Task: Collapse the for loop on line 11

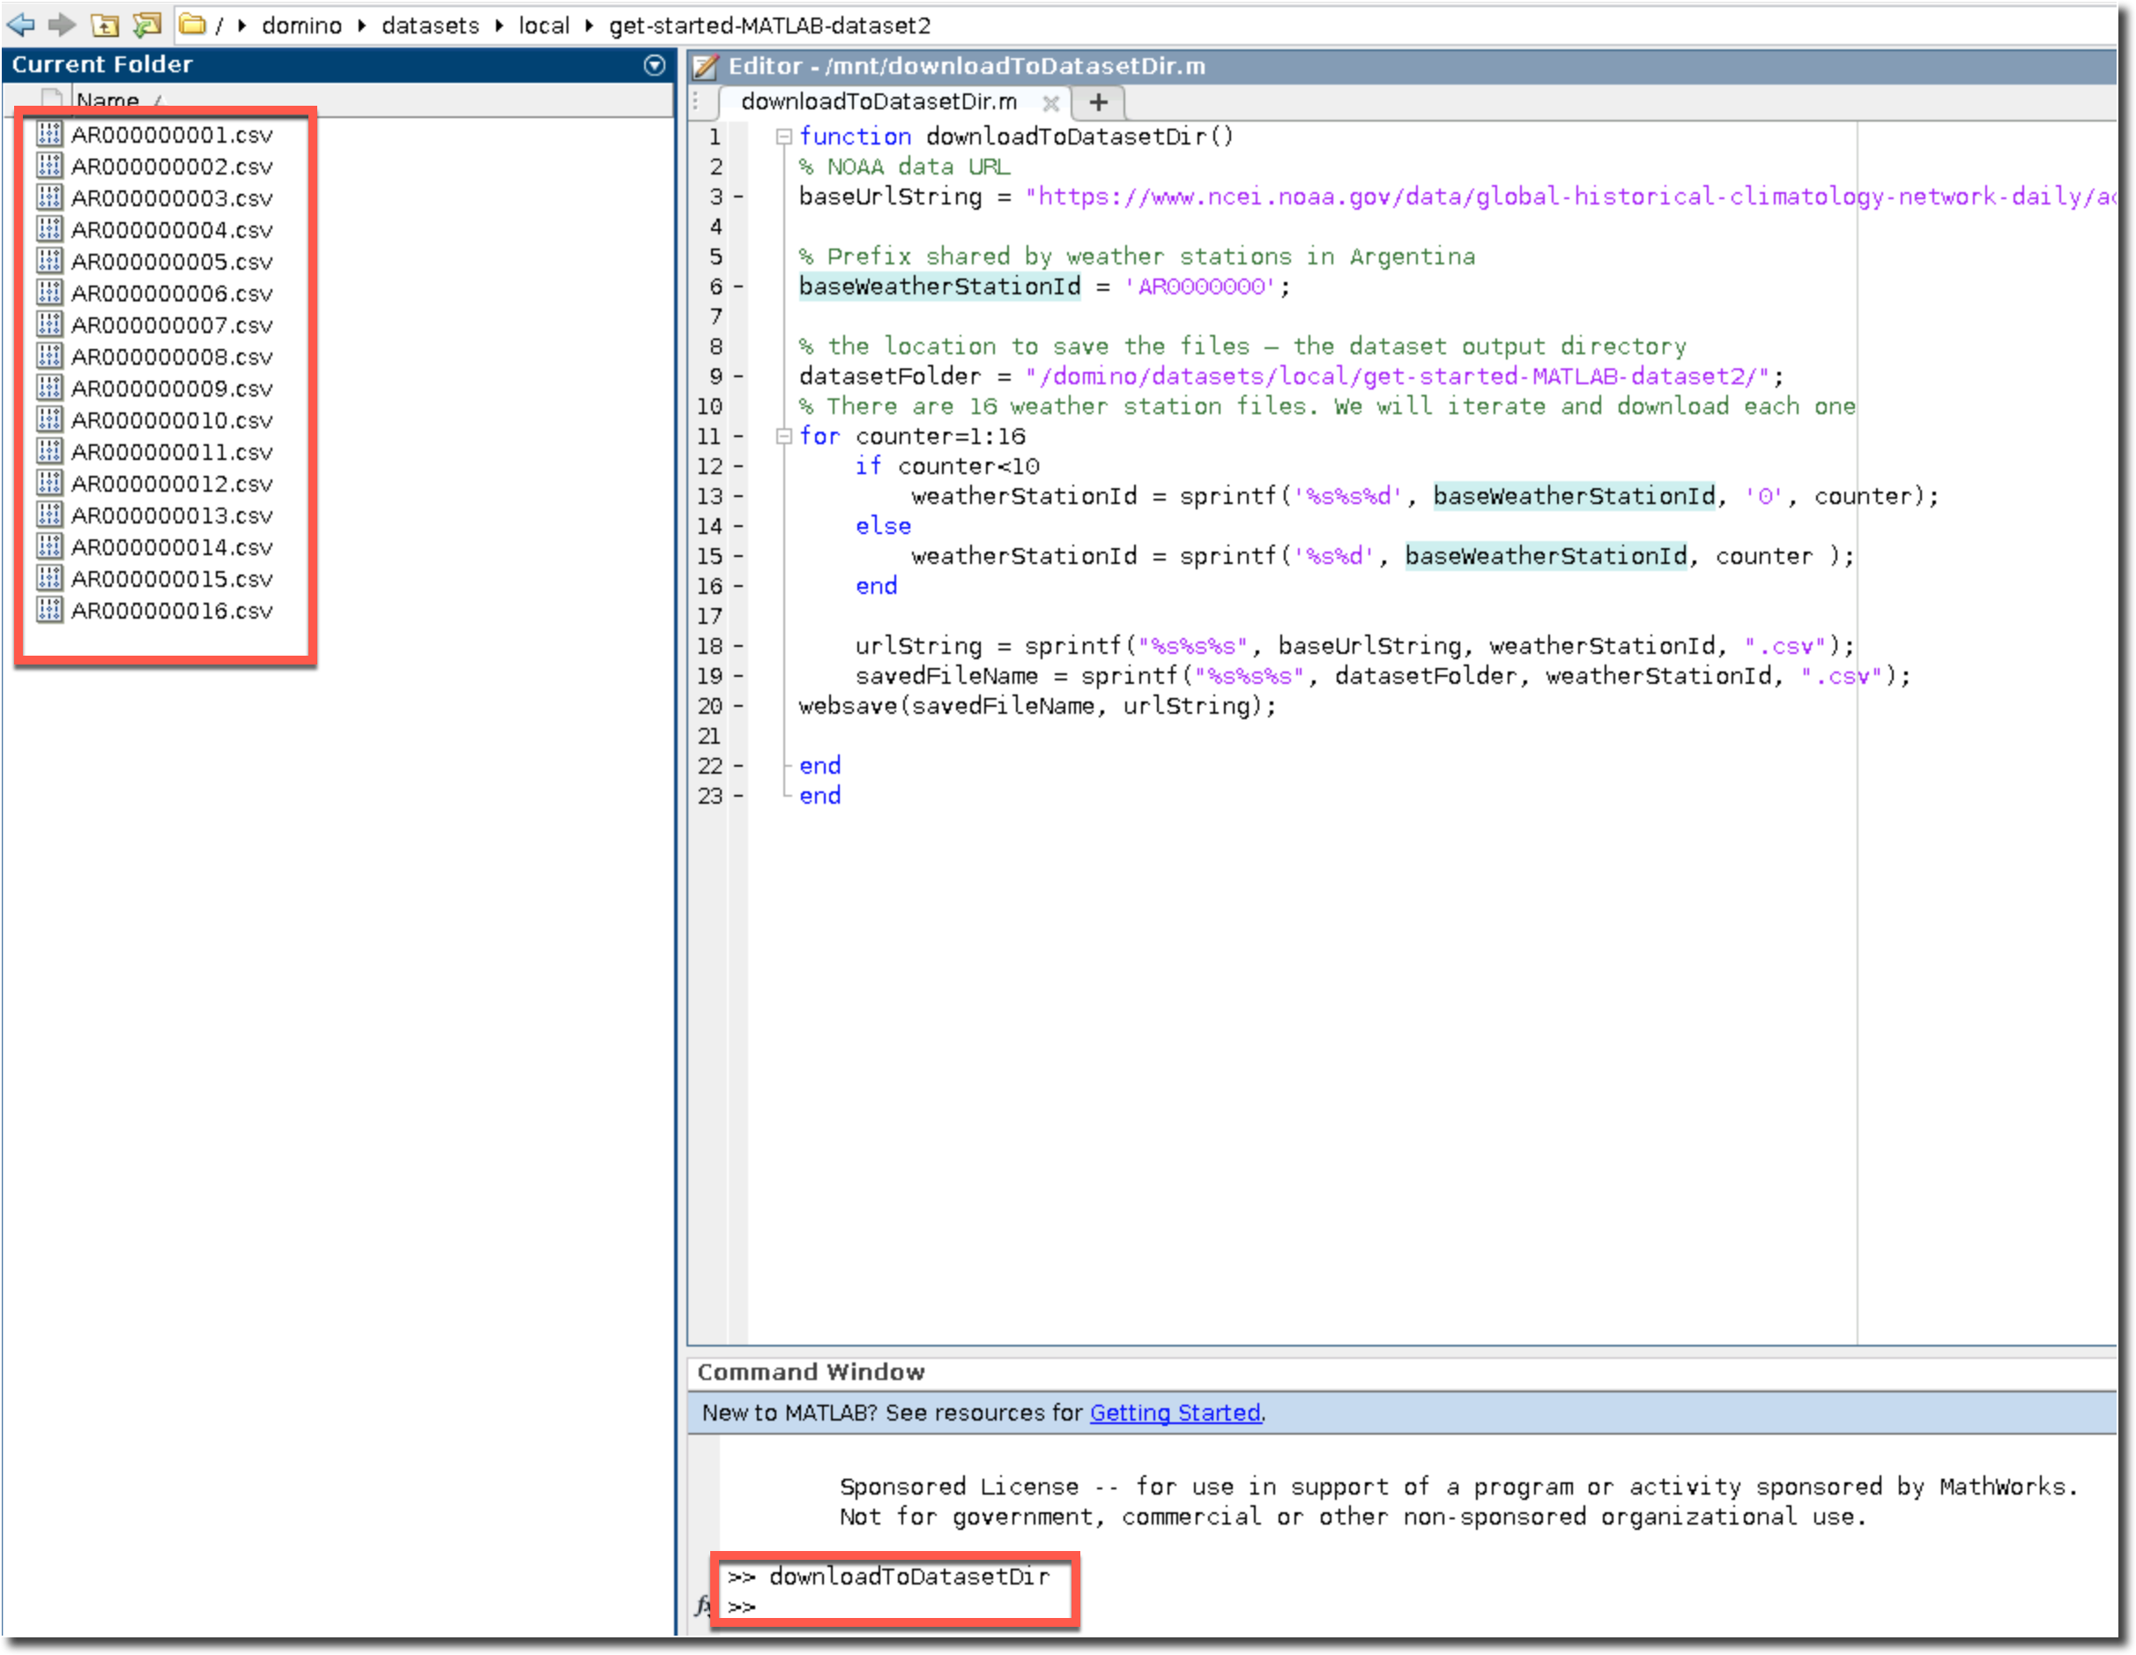Action: [783, 436]
